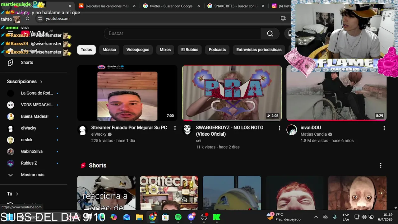Viewport: 398px width, 224px height.
Task: Close the 'Descubre las canciones' tab
Action: pyautogui.click(x=134, y=6)
